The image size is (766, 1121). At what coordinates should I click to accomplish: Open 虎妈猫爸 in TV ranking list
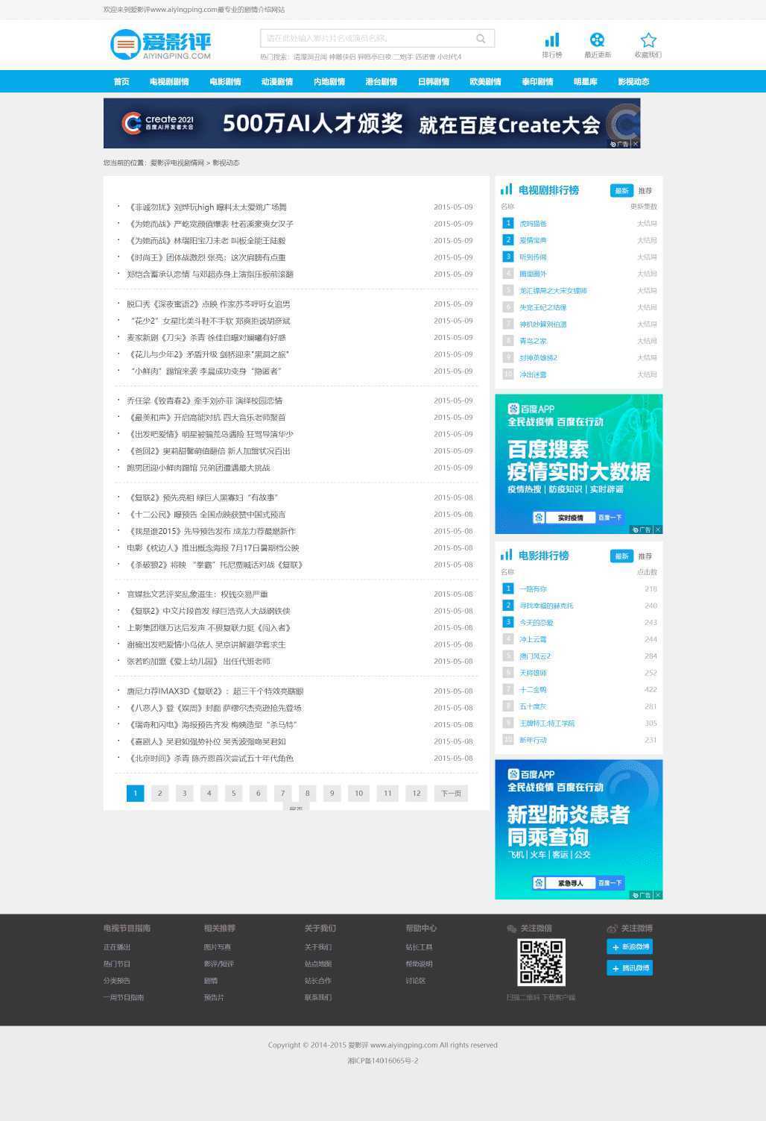[x=533, y=224]
